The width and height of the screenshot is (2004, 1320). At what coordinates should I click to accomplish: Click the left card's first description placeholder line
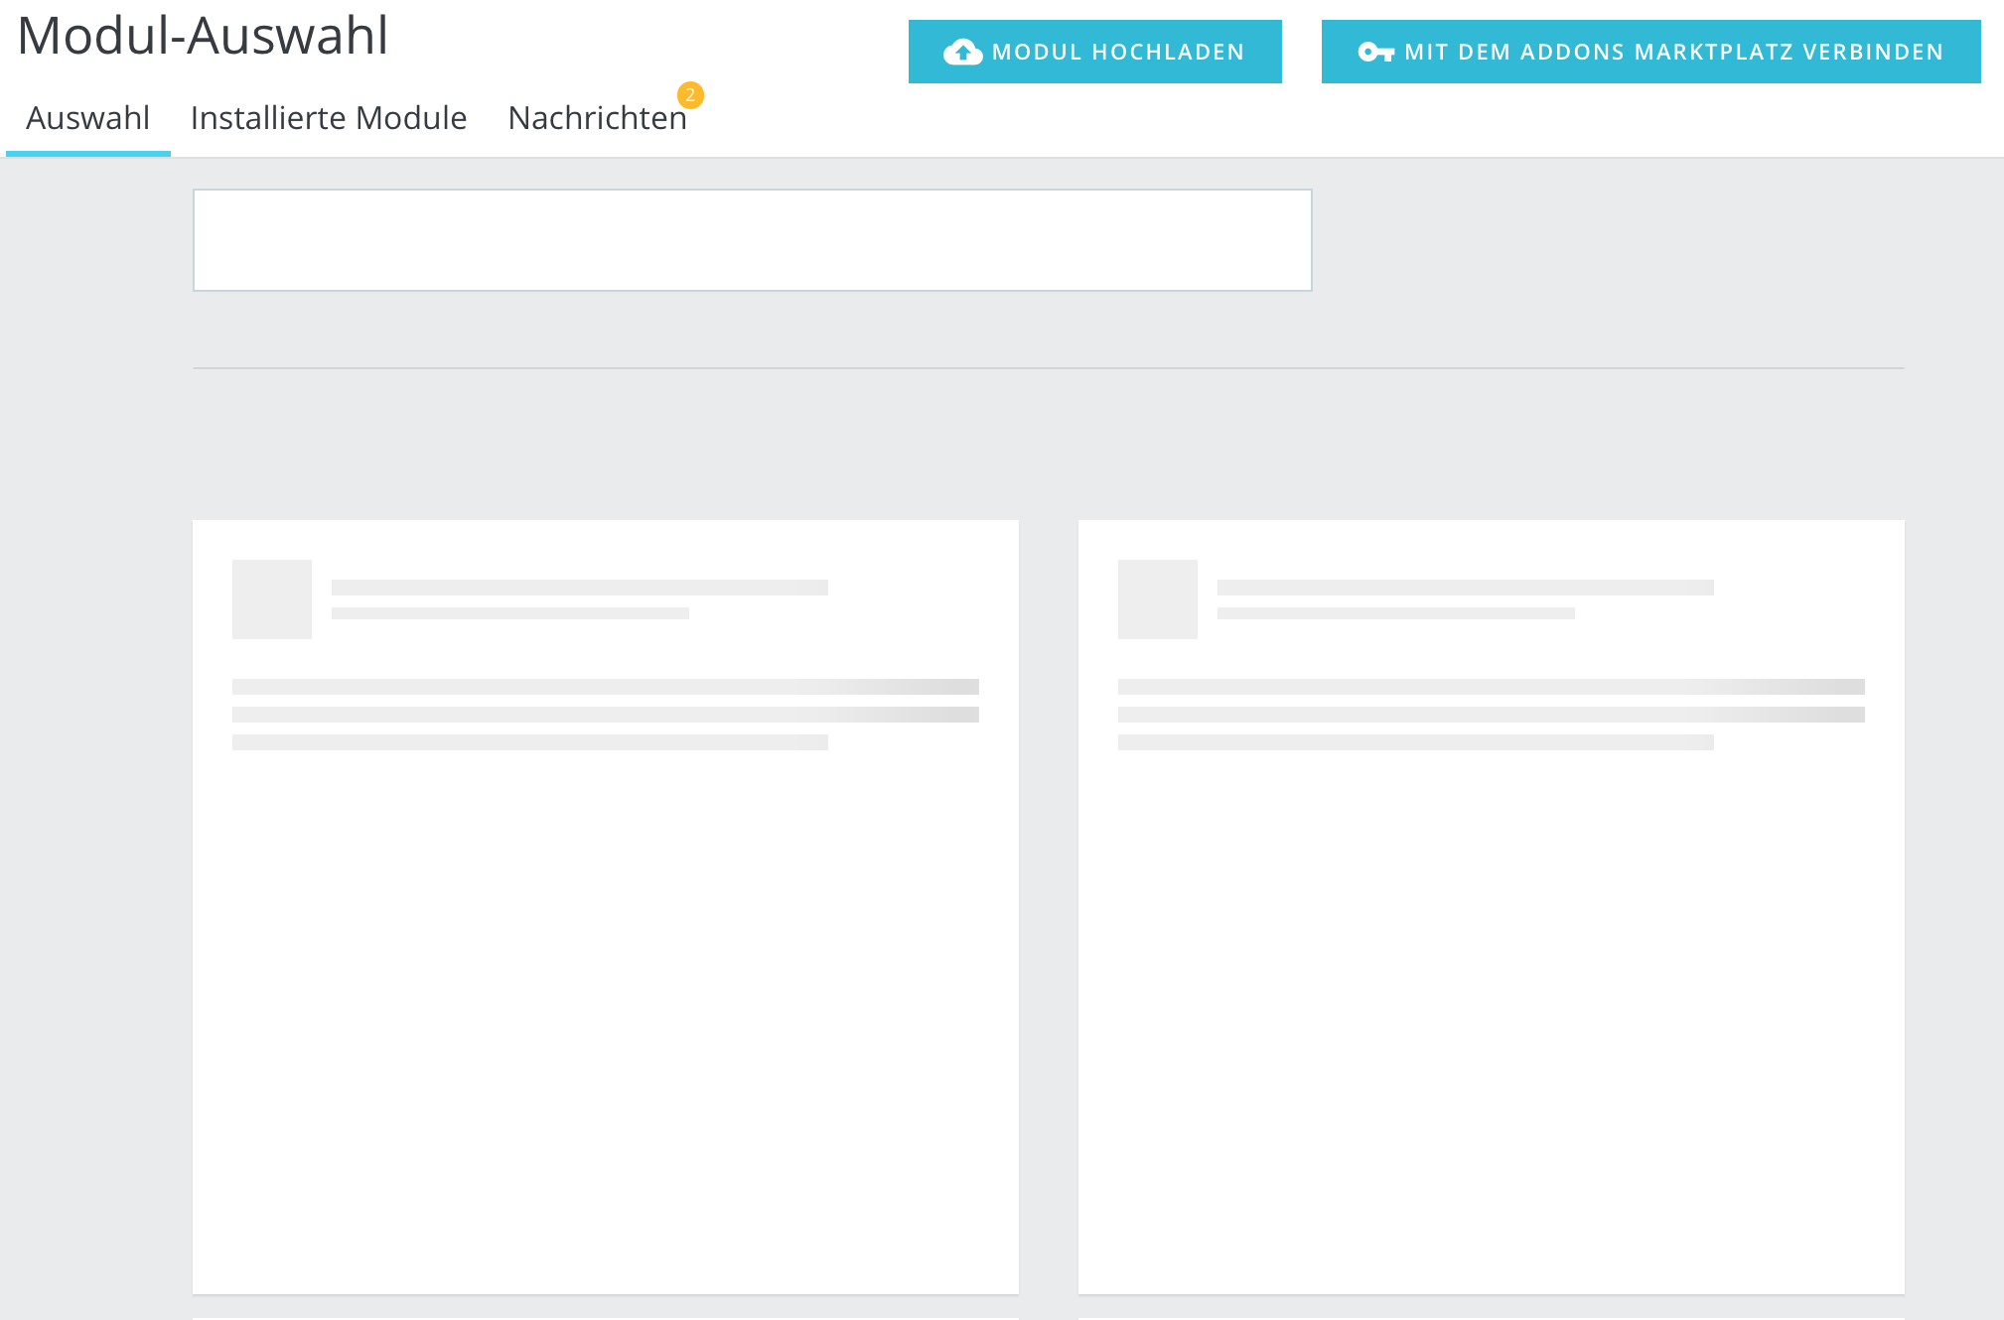click(605, 687)
